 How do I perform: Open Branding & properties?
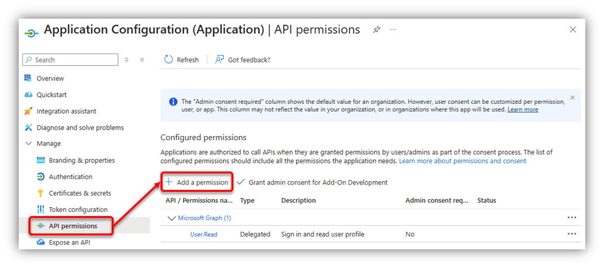82,161
